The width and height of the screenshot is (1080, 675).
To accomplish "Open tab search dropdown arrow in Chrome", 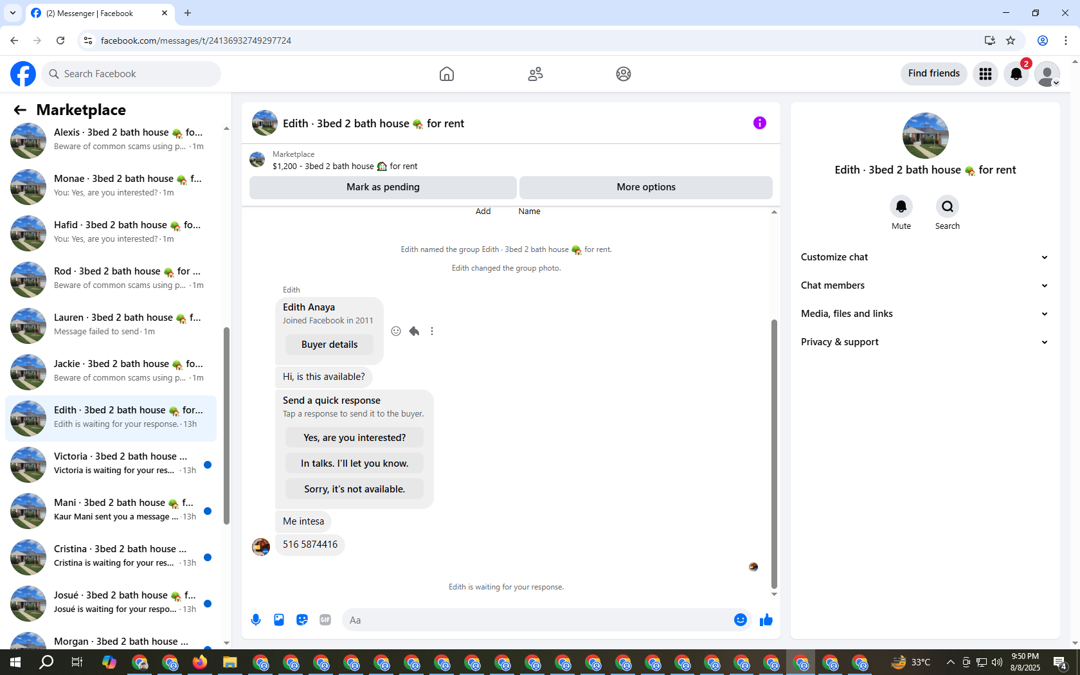I will click(13, 13).
